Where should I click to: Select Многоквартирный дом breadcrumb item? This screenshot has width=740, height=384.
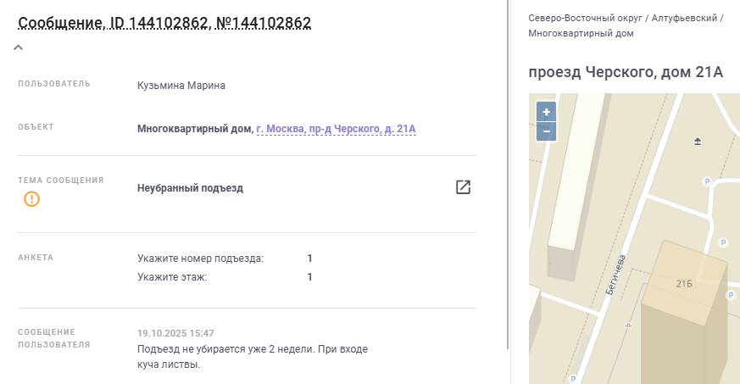pos(581,34)
